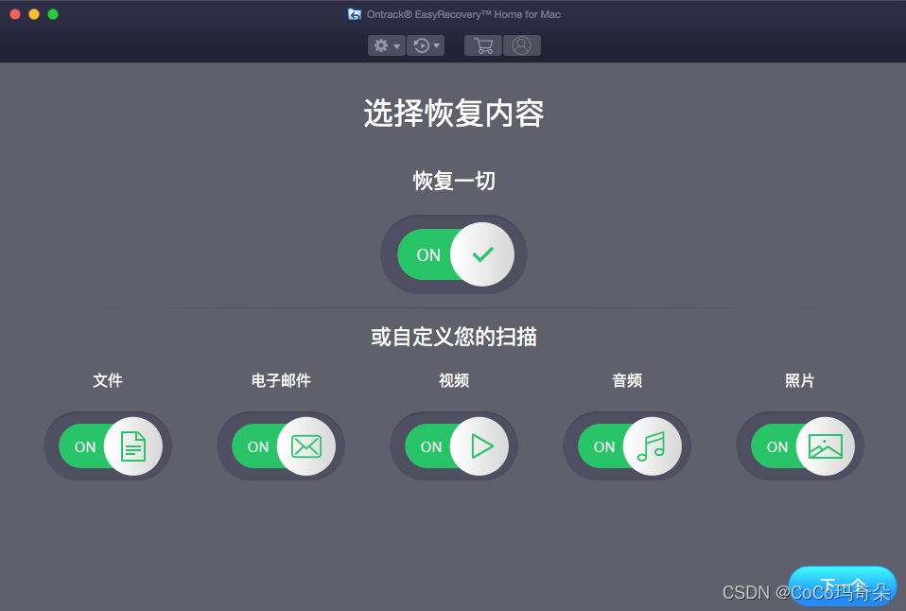Screen dimensions: 906x611
Task: Click the envelope icon on the 电子邮件 toggle
Action: click(x=305, y=445)
